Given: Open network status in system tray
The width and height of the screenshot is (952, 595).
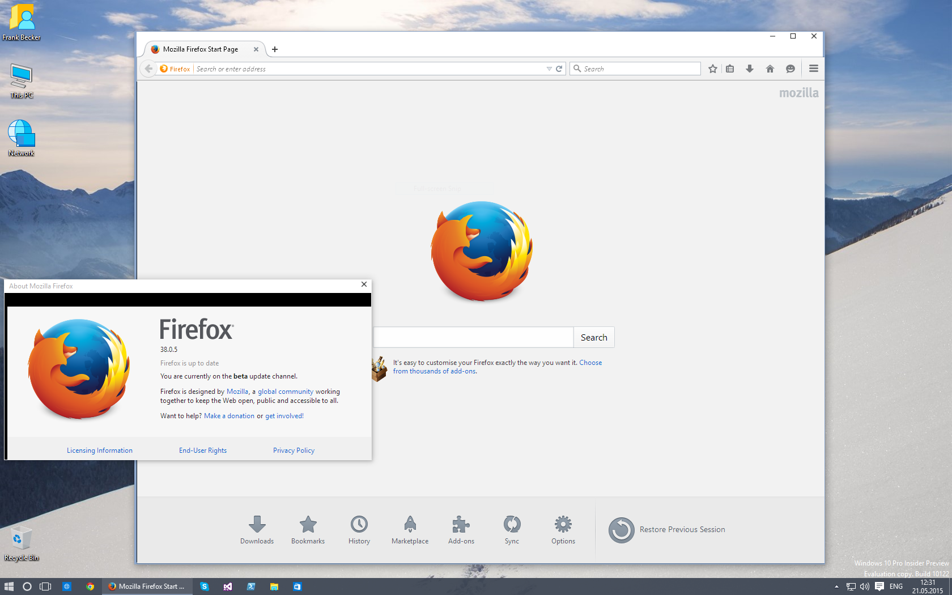Looking at the screenshot, I should (851, 586).
